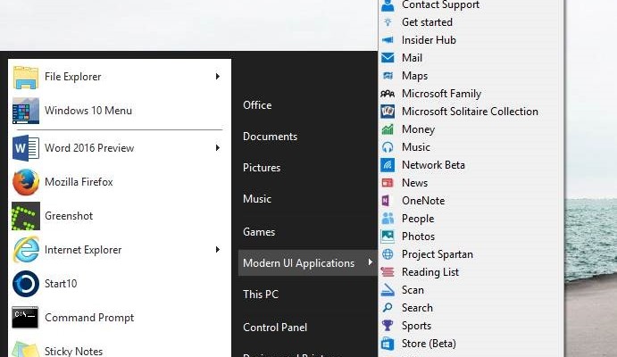Choose Reading List from the apps list
Image resolution: width=617 pixels, height=357 pixels.
430,272
